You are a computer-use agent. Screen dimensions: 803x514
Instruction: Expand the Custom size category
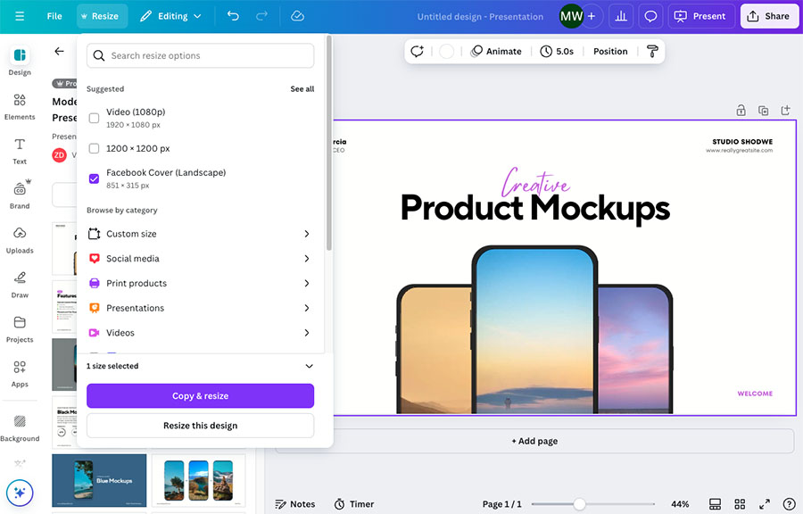click(x=200, y=234)
